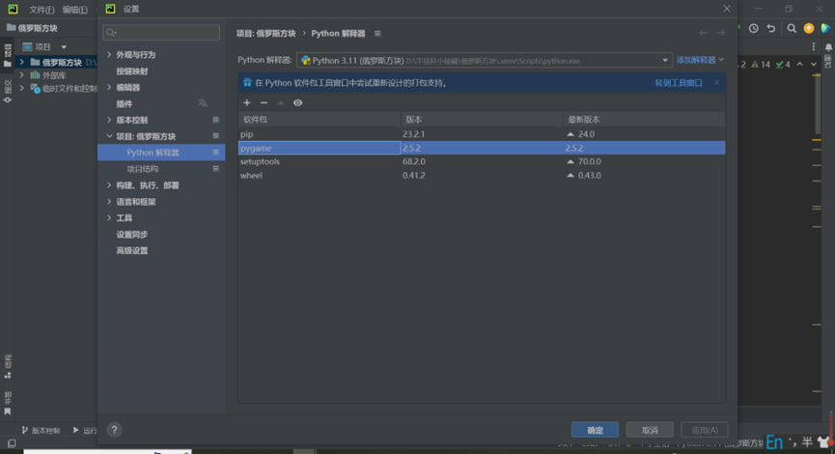835x454 pixels.
Task: Open the 版本控制 tab in bottom bar
Action: point(41,431)
